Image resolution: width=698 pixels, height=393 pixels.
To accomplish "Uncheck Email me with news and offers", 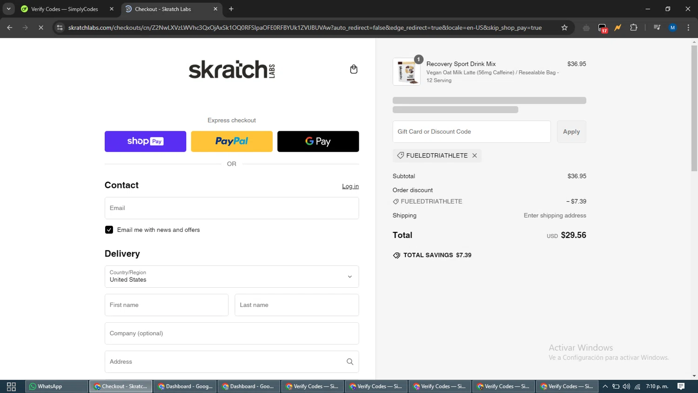I will click(x=109, y=230).
